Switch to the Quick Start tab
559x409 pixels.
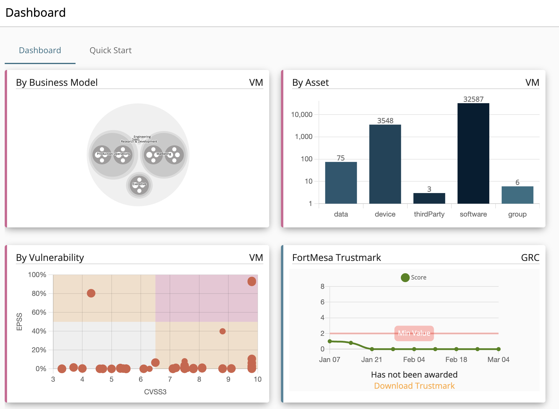tap(111, 50)
